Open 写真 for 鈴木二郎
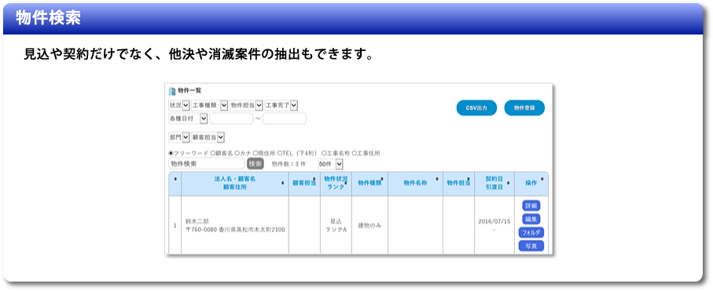 click(531, 246)
